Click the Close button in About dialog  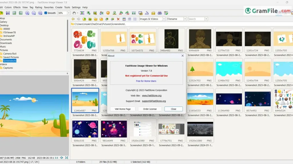174,109
